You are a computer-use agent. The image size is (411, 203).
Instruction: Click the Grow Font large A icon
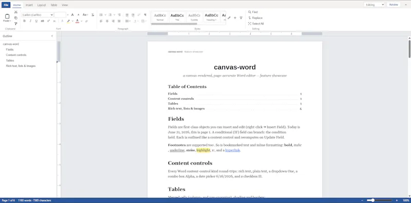72,15
